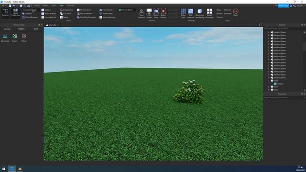
Task: Toggle Grid Material setting
Action: pos(191,13)
